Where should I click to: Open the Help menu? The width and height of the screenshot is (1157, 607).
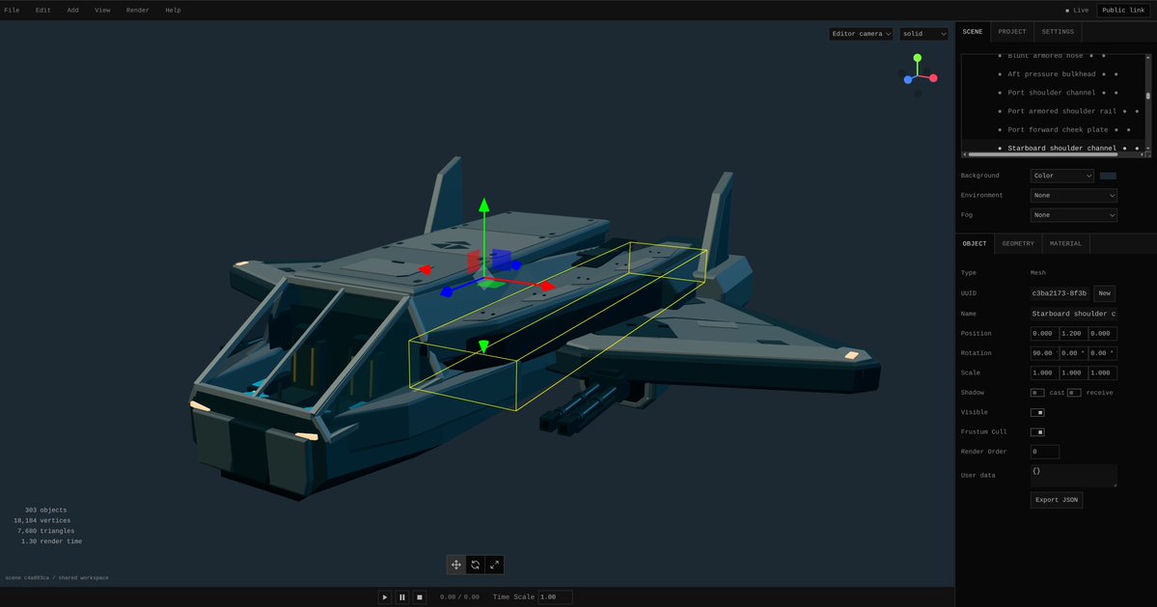[173, 11]
